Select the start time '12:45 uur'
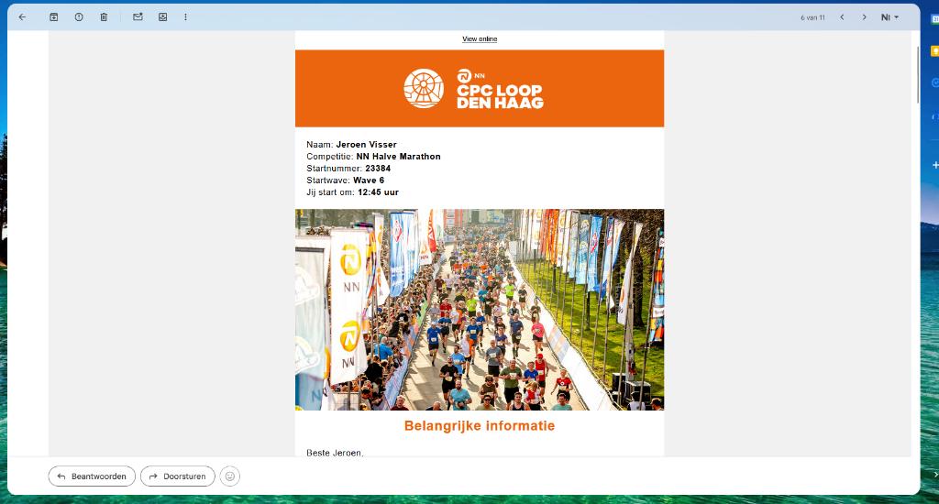 pos(379,192)
